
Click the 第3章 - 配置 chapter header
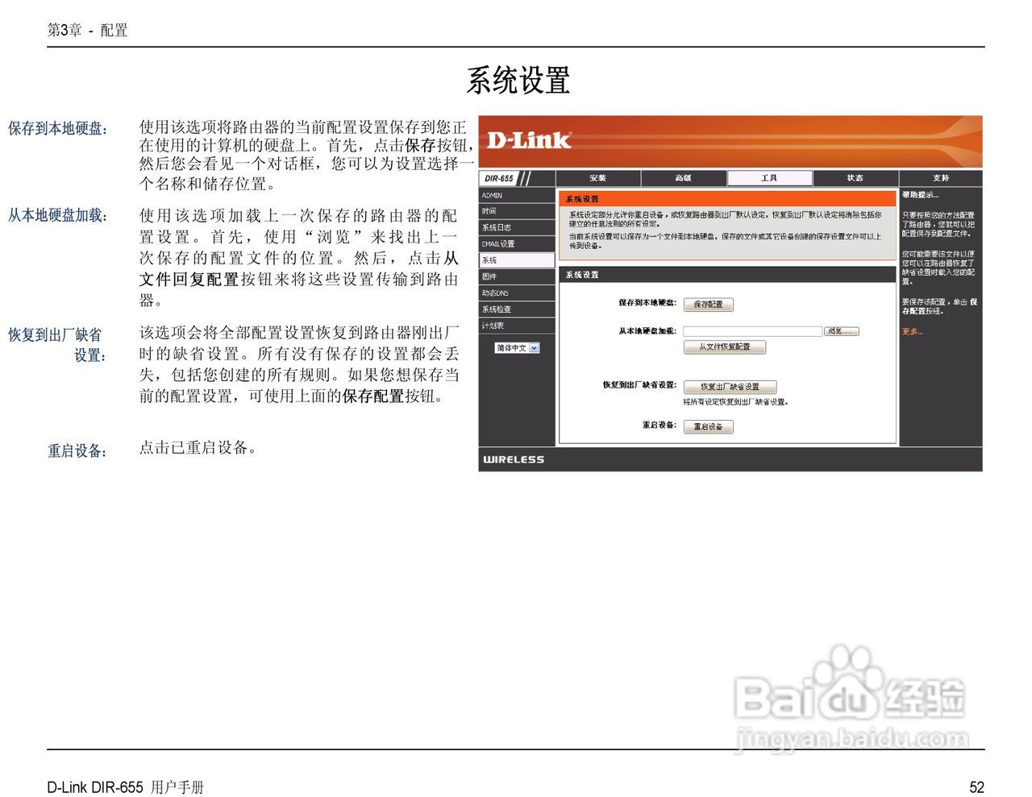tap(87, 31)
